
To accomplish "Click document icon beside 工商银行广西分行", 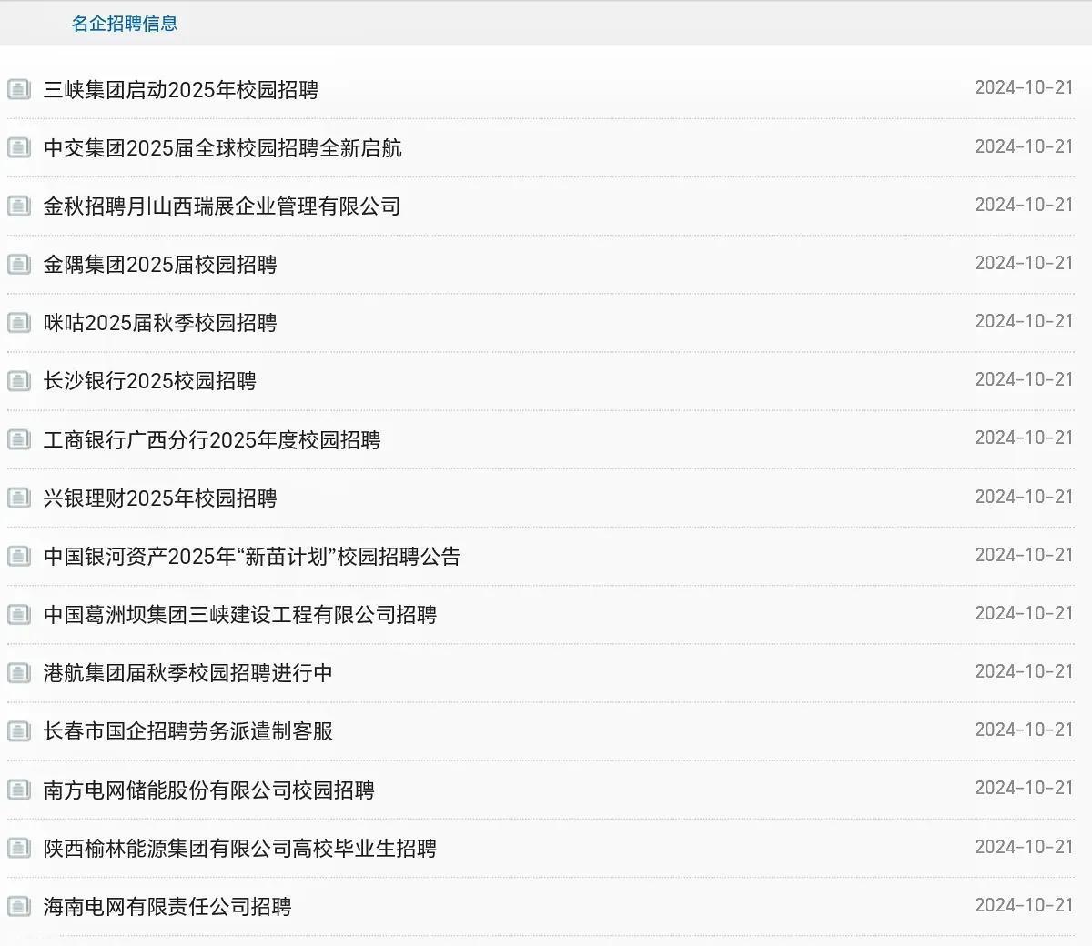I will pos(19,439).
